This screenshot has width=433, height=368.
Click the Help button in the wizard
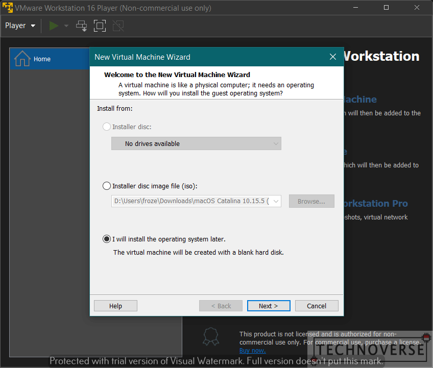pyautogui.click(x=115, y=306)
